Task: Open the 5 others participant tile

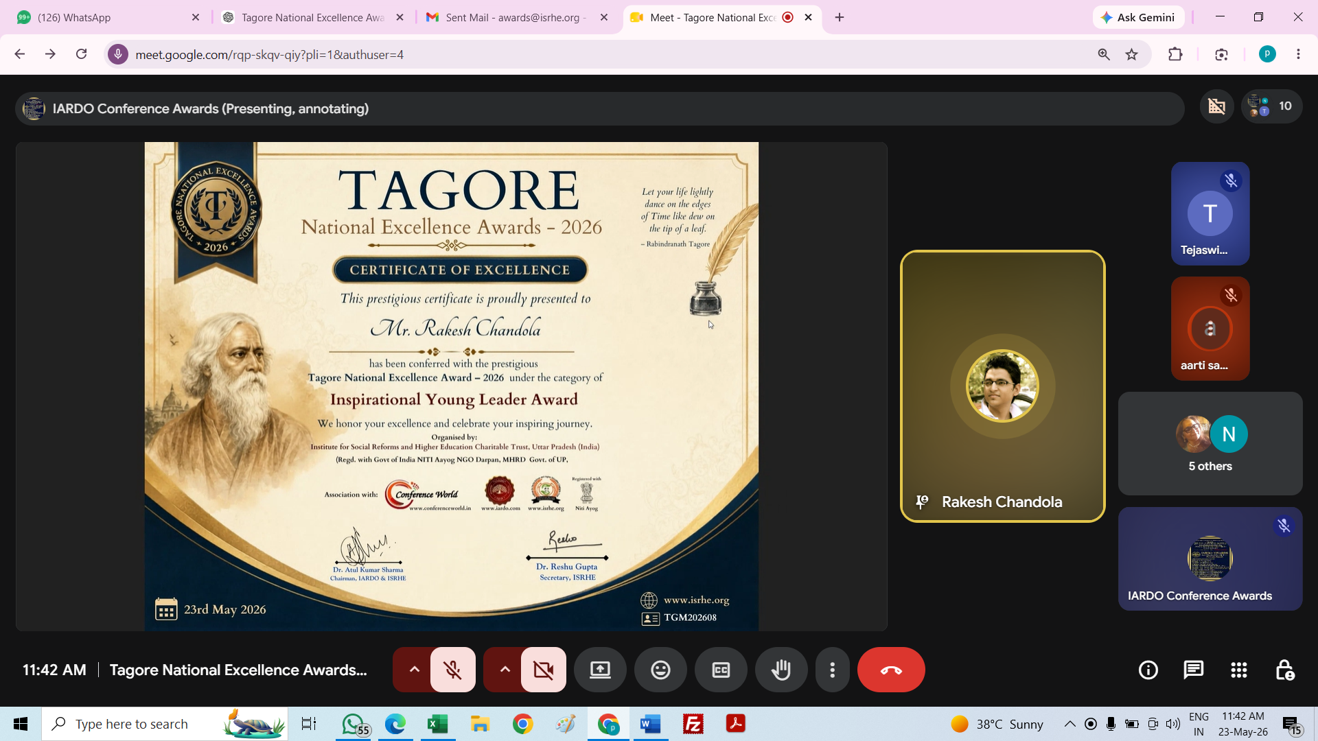Action: pyautogui.click(x=1210, y=443)
